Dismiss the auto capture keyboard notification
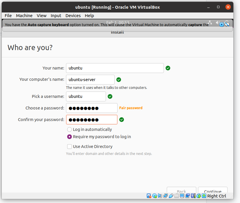240x203 pixels. (221, 25)
